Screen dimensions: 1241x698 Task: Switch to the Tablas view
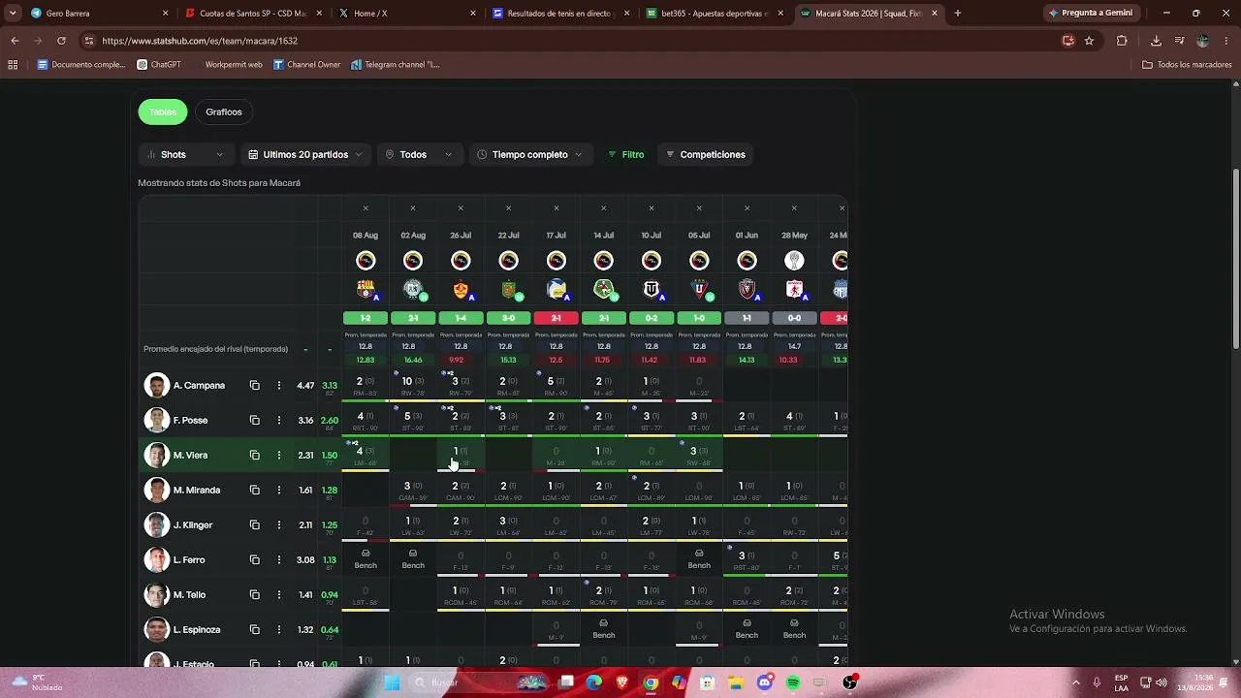coord(163,111)
